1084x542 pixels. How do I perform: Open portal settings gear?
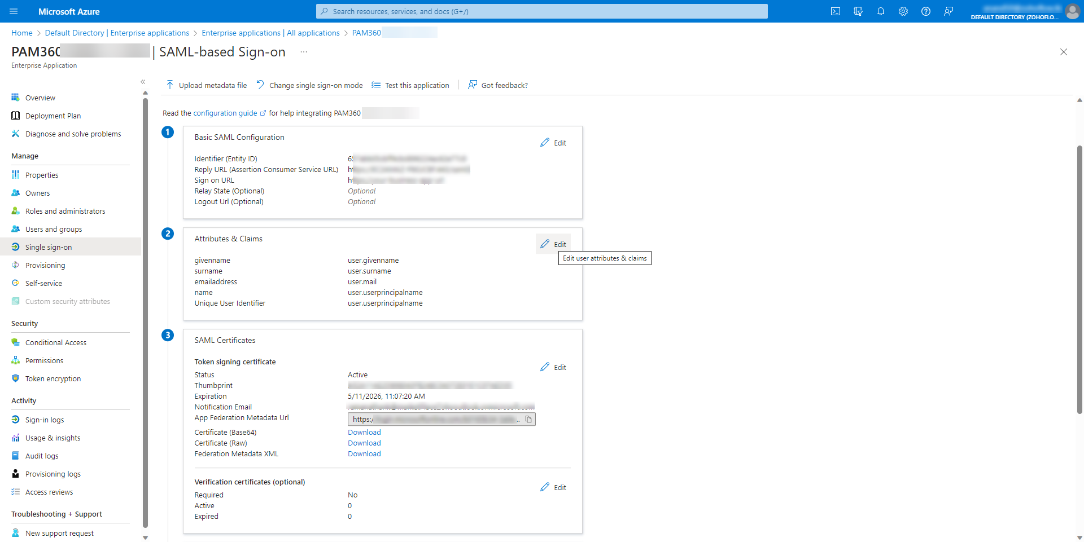click(x=903, y=11)
